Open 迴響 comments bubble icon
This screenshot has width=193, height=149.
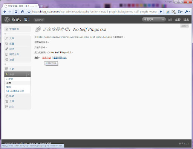7,59
